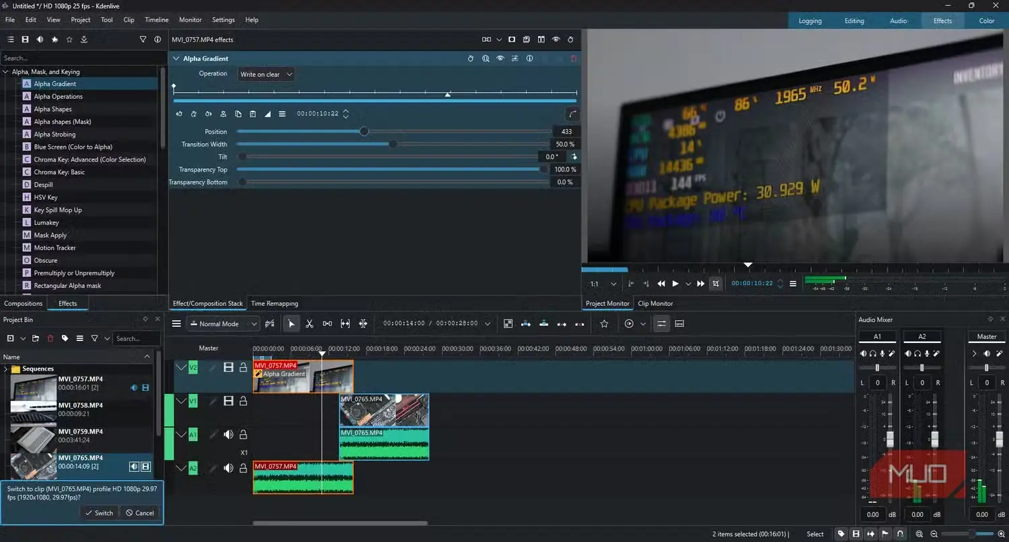Click the red delete icon in Project Bin toolbar
Image resolution: width=1009 pixels, height=542 pixels.
coord(50,338)
